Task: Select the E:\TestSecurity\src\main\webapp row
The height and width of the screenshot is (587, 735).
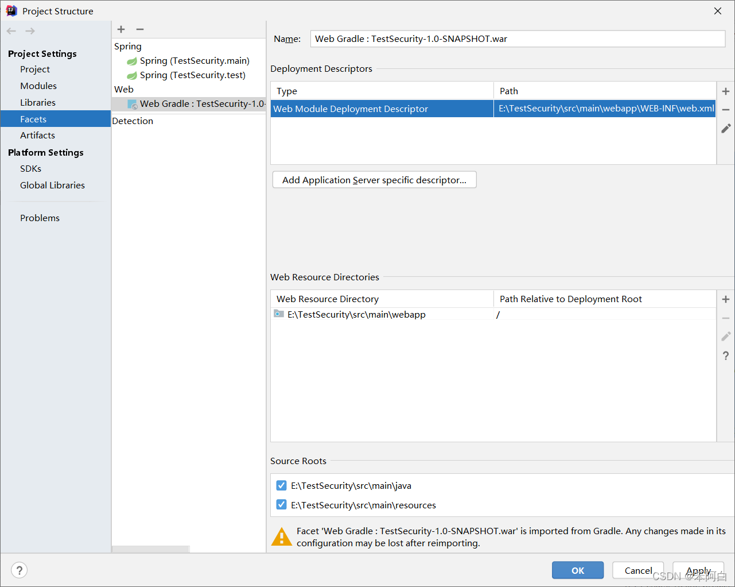Action: (x=493, y=315)
